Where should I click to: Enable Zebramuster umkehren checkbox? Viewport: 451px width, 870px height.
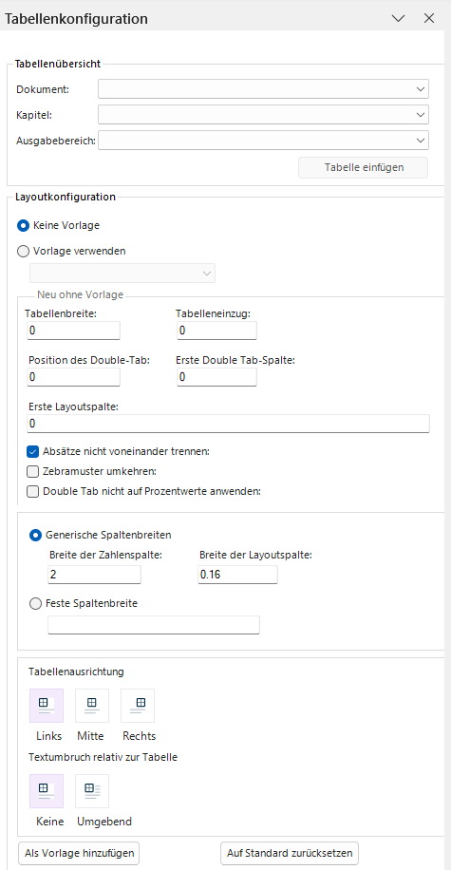[33, 472]
